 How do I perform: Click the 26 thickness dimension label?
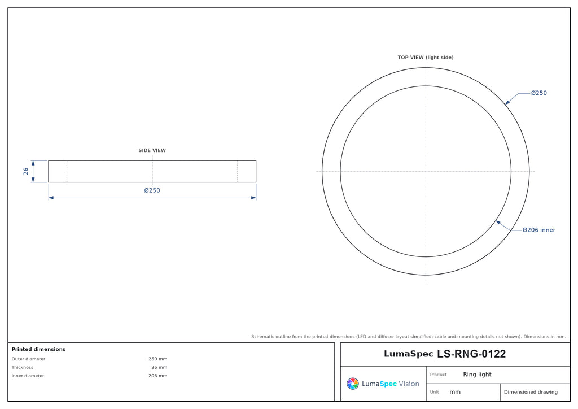pos(25,171)
